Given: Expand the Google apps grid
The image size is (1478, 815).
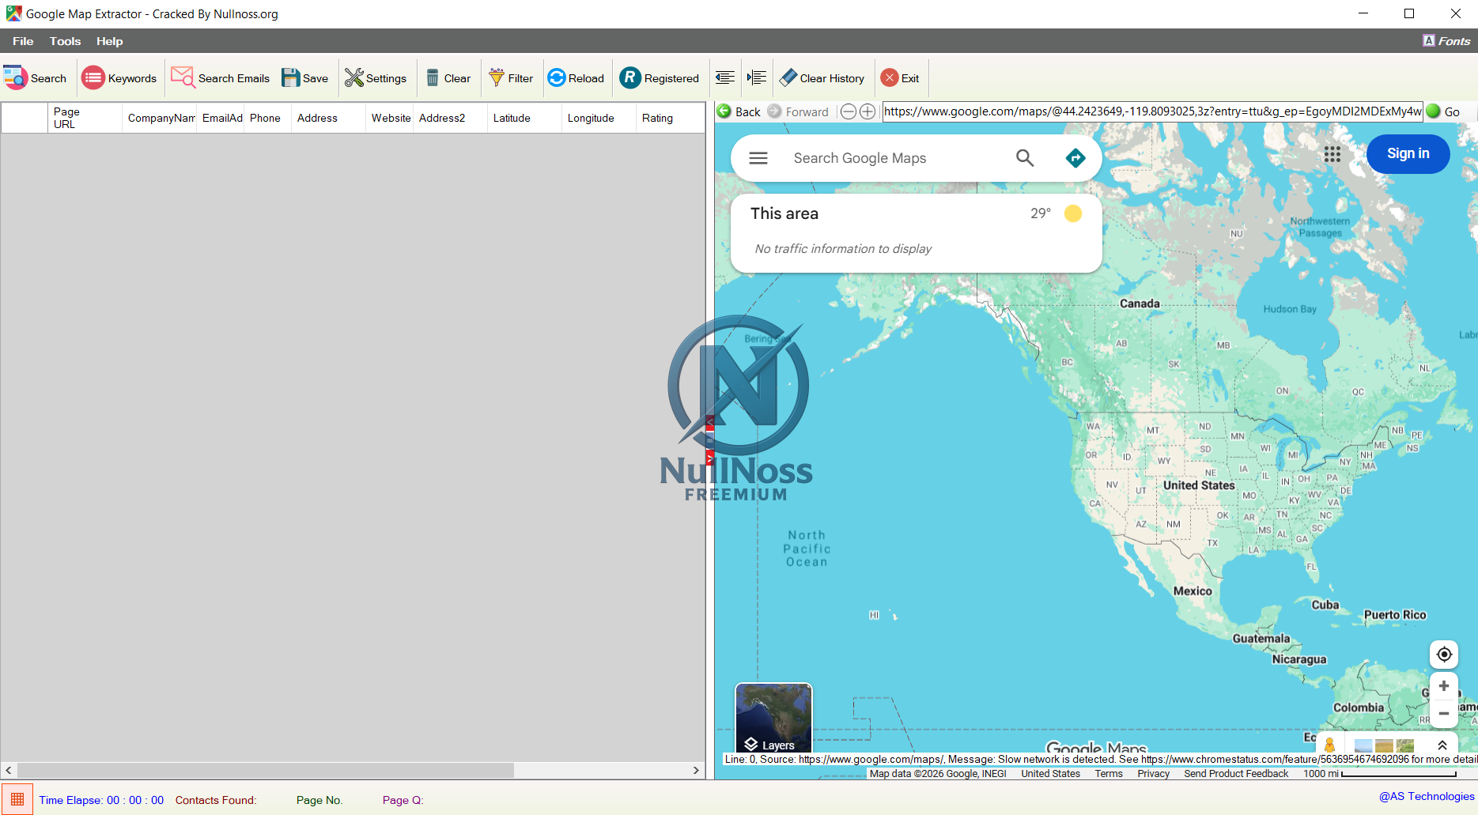Looking at the screenshot, I should 1332,154.
